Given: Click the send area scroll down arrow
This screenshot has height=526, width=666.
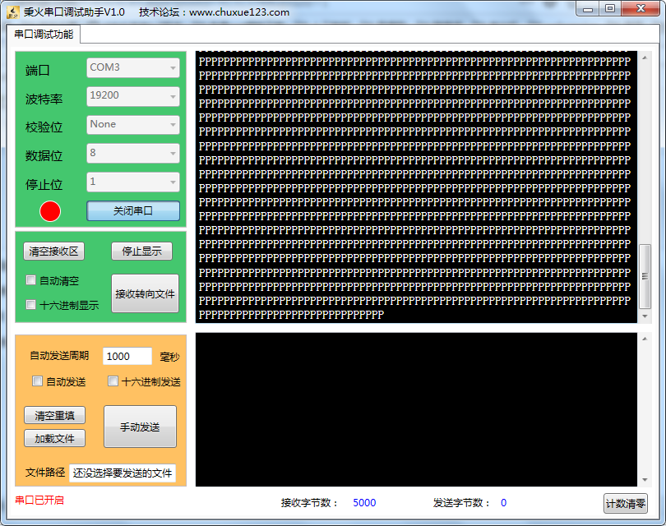Looking at the screenshot, I should [645, 480].
